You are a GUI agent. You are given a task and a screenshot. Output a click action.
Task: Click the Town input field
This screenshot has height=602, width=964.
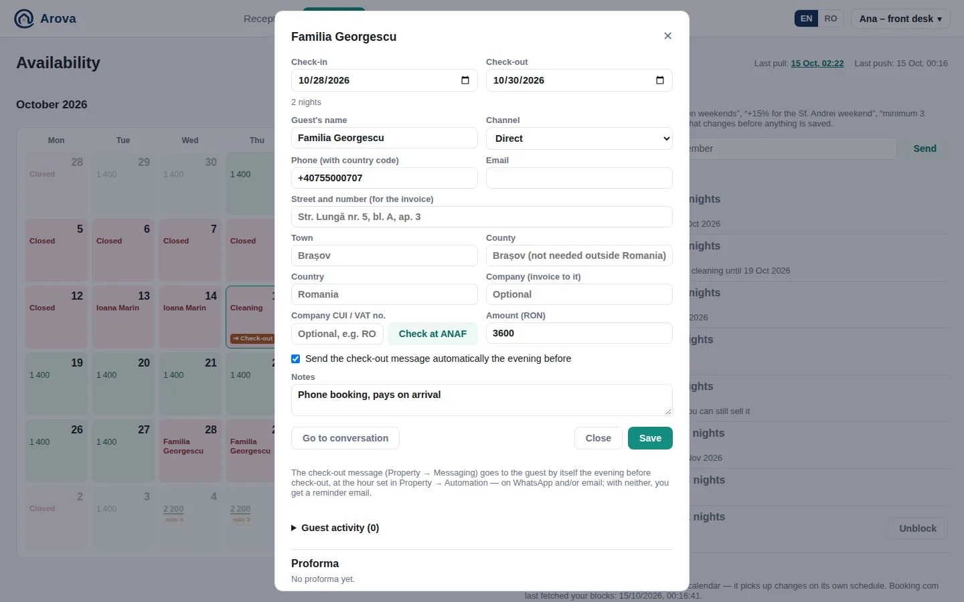tap(384, 256)
